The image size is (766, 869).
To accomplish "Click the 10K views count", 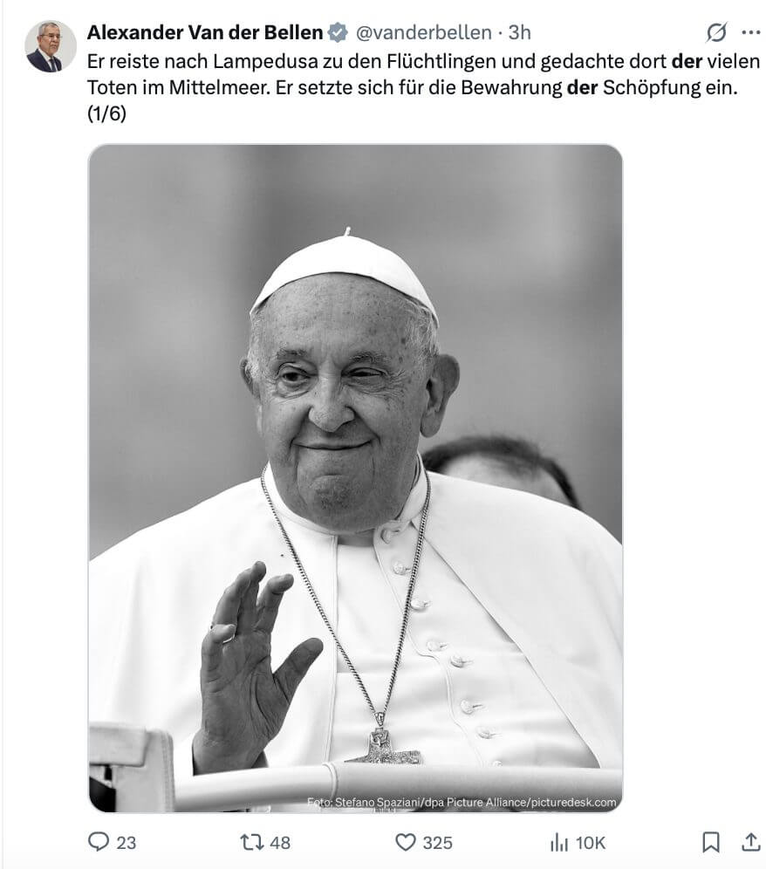I will [x=591, y=843].
